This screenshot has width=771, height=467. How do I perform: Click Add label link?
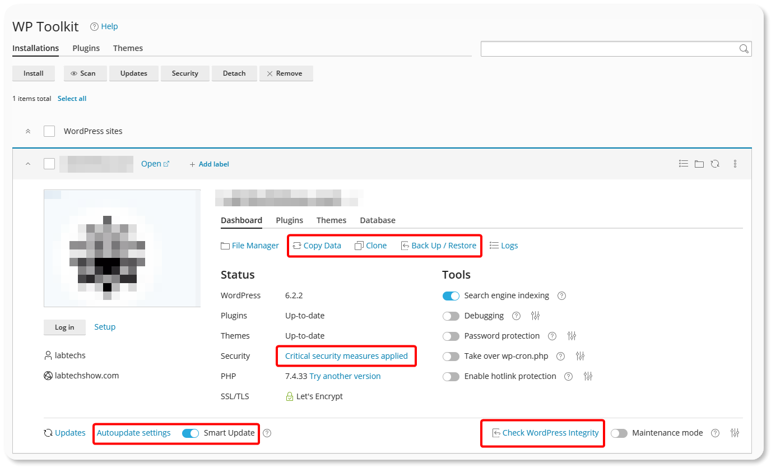(209, 164)
